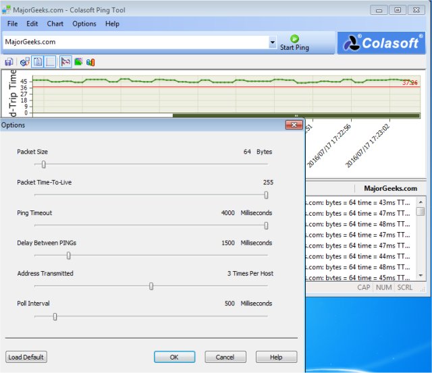The height and width of the screenshot is (373, 432).
Task: Click Cancel in the Options dialog
Action: click(x=225, y=357)
